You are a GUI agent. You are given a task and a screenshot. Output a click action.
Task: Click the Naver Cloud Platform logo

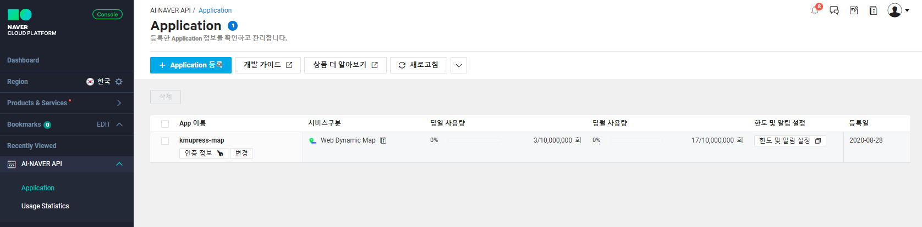click(32, 22)
